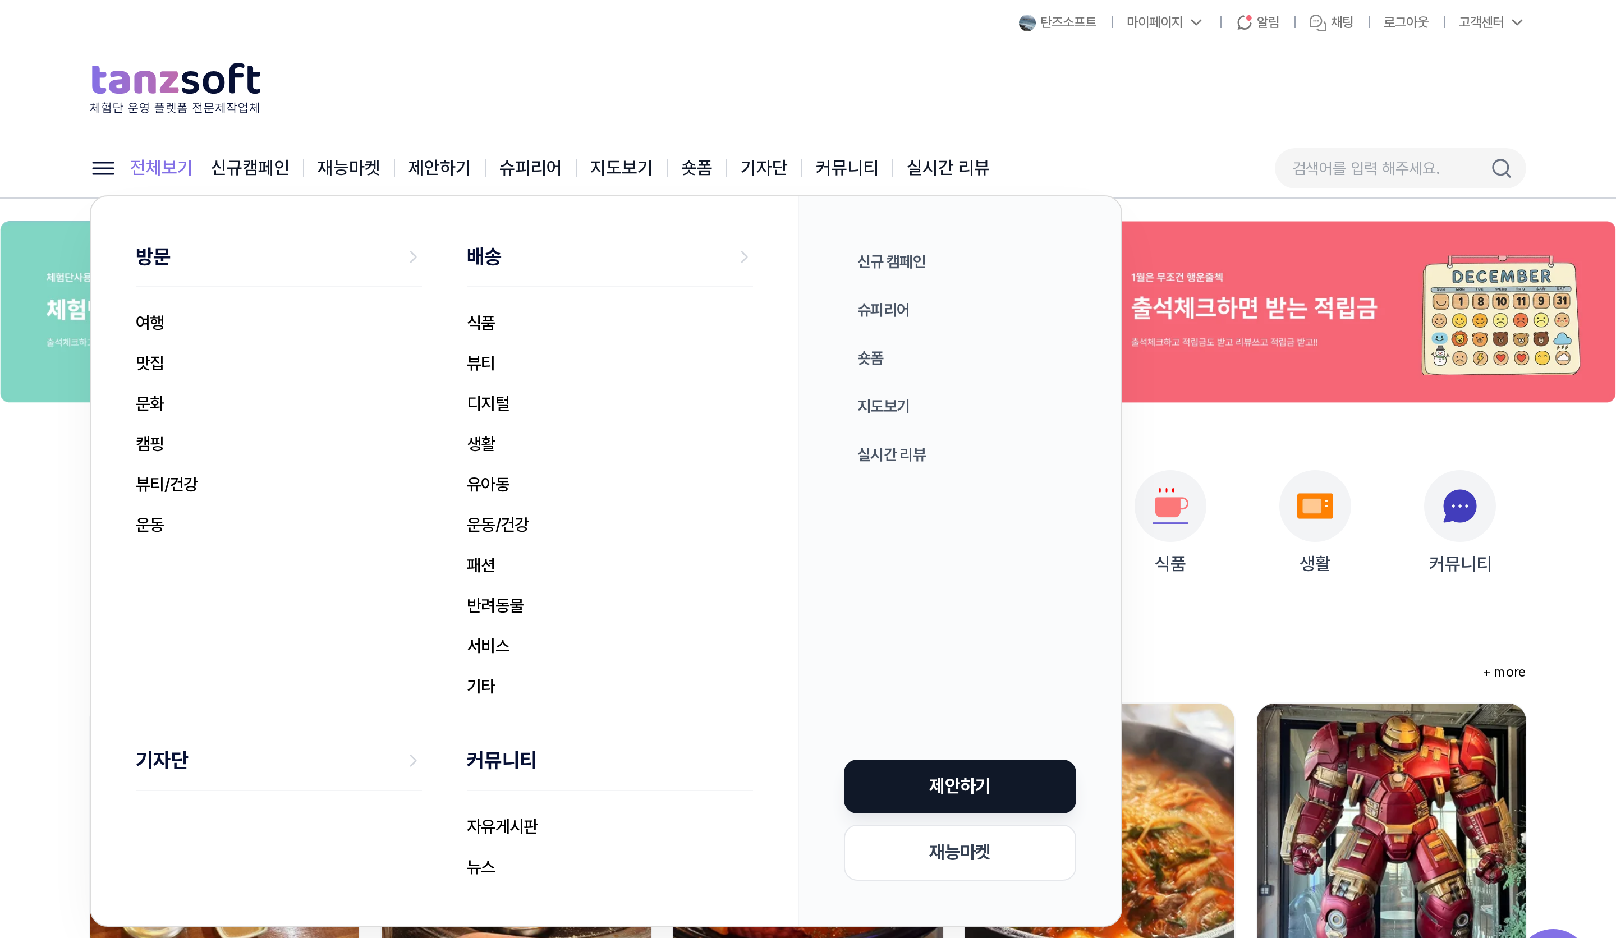Select 문화 under 방문

click(x=150, y=403)
